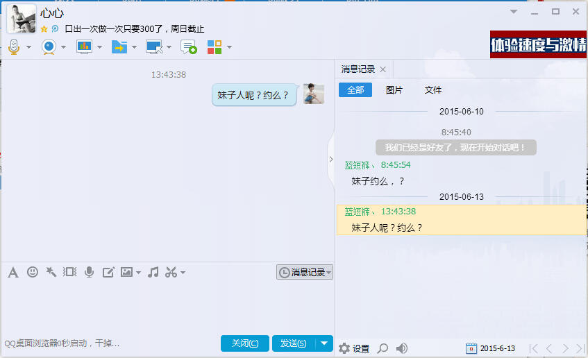This screenshot has width=588, height=358.
Task: Focus the message input area
Action: 167,305
